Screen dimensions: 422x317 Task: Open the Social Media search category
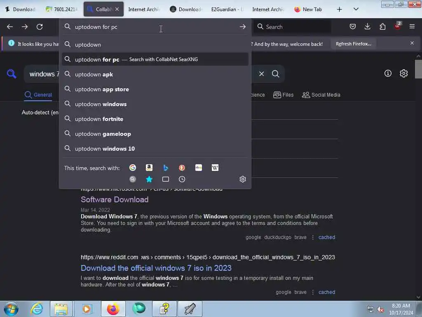(321, 95)
